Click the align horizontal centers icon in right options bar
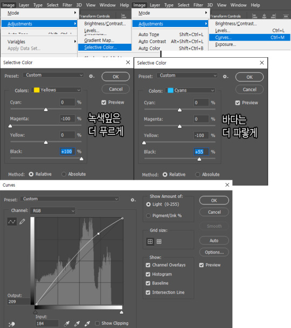 (x=264, y=16)
